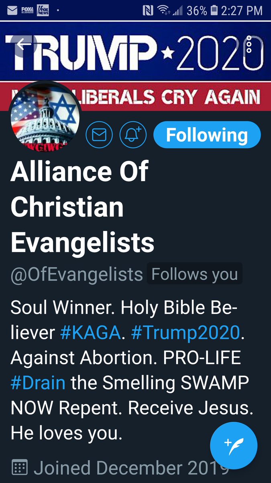The image size is (271, 483).
Task: Tap the back arrow icon
Action: point(24,44)
